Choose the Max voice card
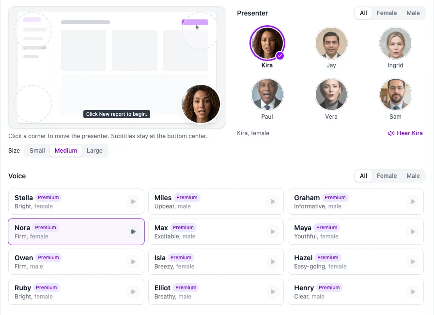Image resolution: width=434 pixels, height=315 pixels. point(216,232)
